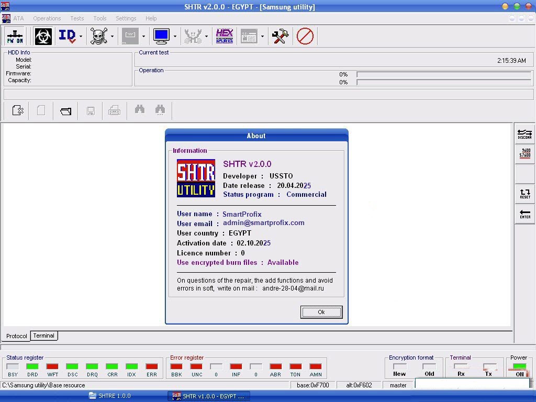Click the ID identification toolbar icon
This screenshot has height=402, width=536.
[67, 36]
